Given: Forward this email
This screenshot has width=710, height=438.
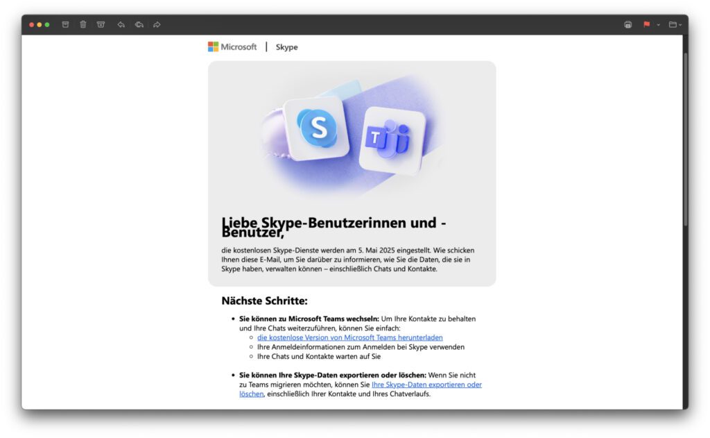Looking at the screenshot, I should [x=155, y=24].
